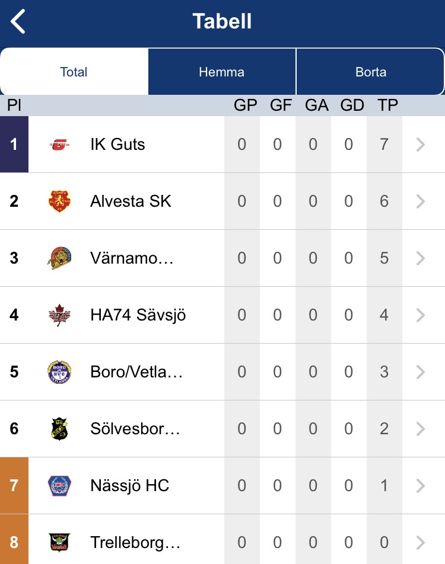The width and height of the screenshot is (445, 564).
Task: Tap the Alvesta SK crest icon
Action: tap(59, 201)
